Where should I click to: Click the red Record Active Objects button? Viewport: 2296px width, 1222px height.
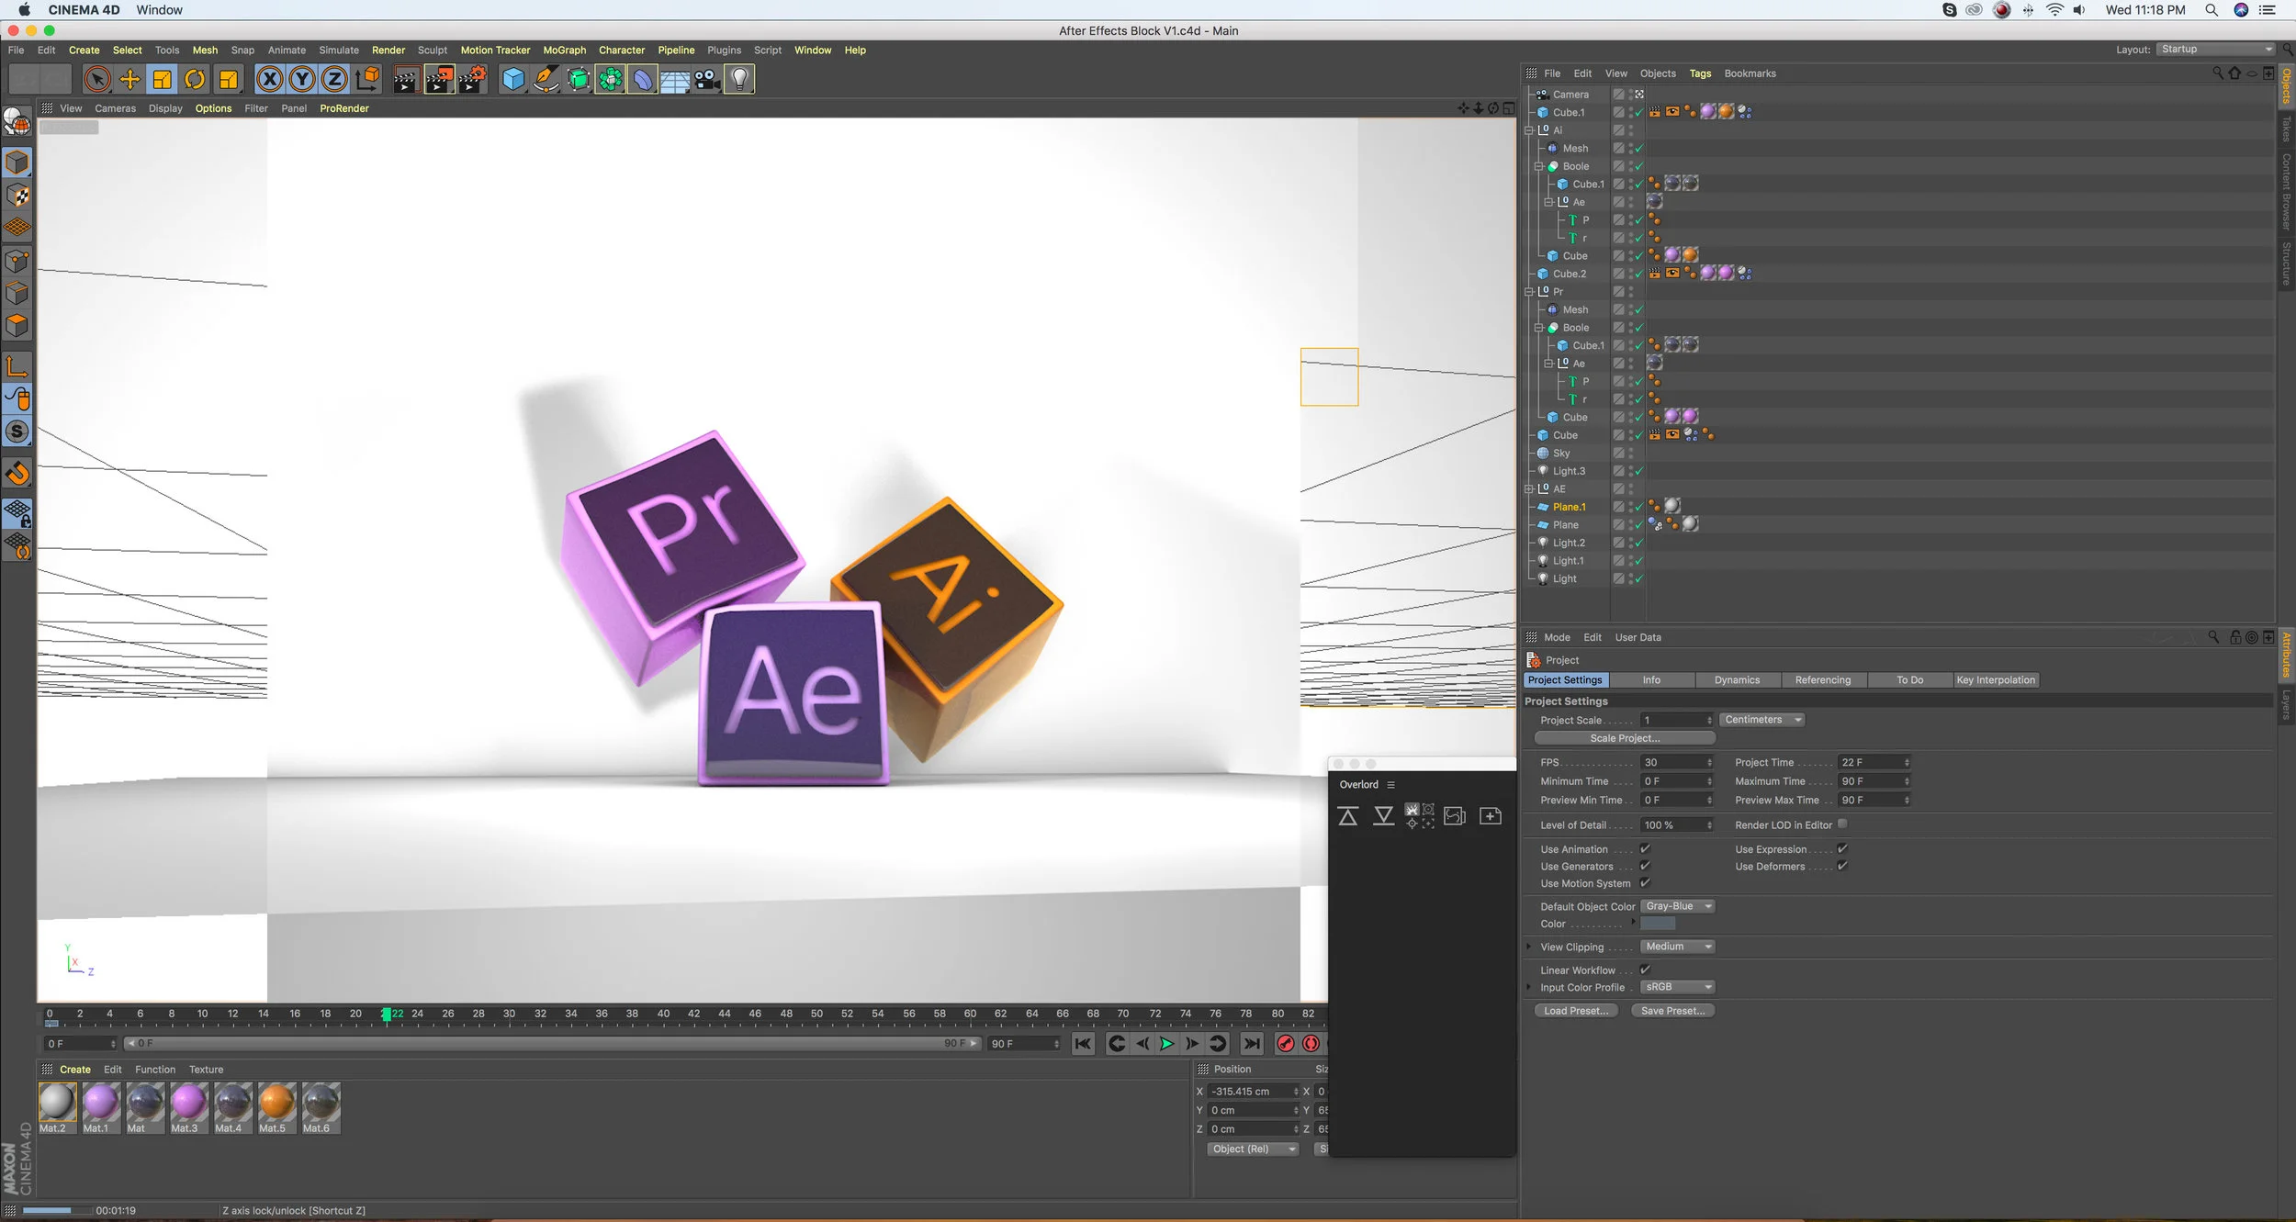(x=1286, y=1044)
